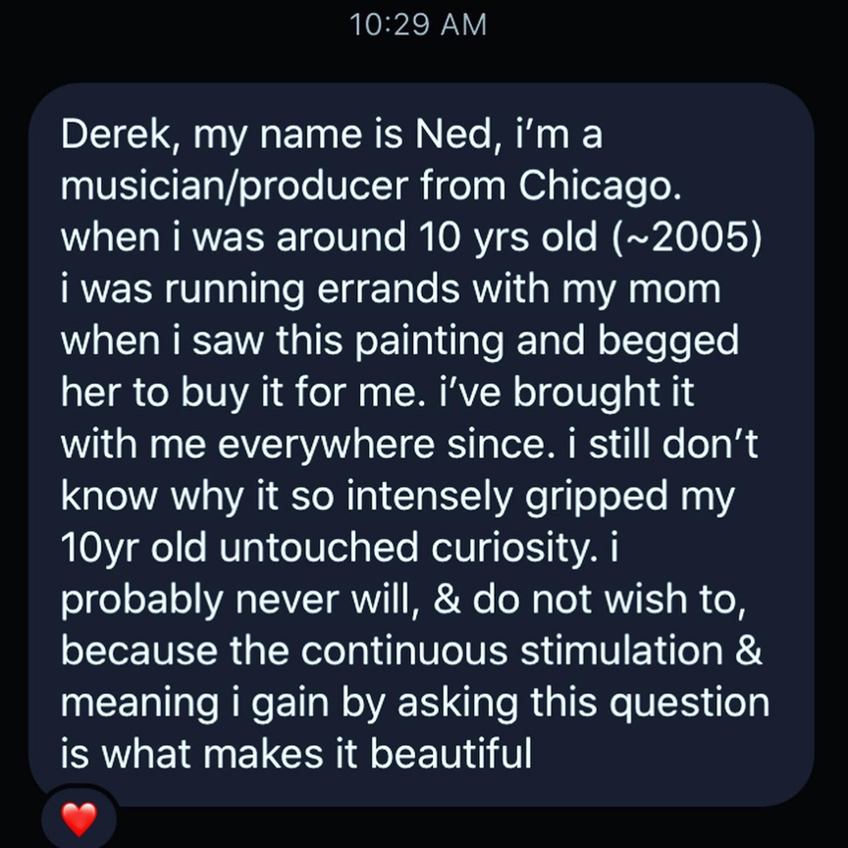Click the word "untouched" in the message
Image resolution: width=848 pixels, height=848 pixels.
pos(319,548)
